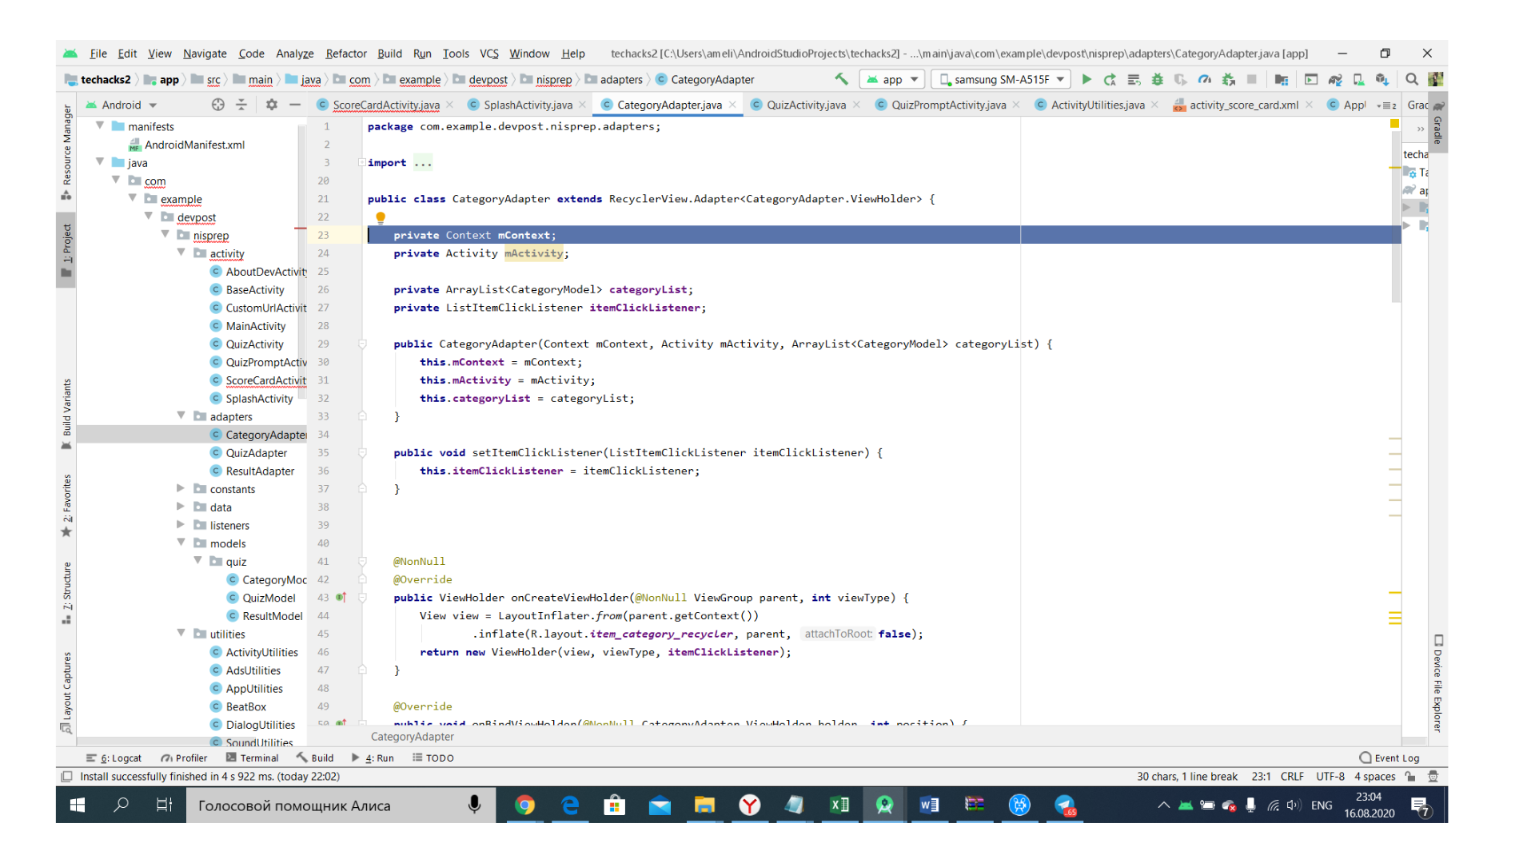Expand the constants package folder
1535x863 pixels.
click(x=181, y=489)
